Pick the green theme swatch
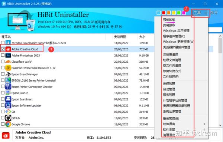Image resolution: width=223 pixels, height=142 pixels. (x=179, y=13)
